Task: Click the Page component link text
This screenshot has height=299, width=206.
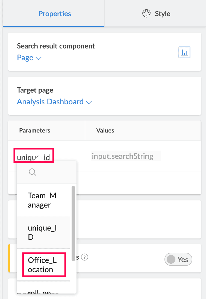Action: (x=25, y=58)
